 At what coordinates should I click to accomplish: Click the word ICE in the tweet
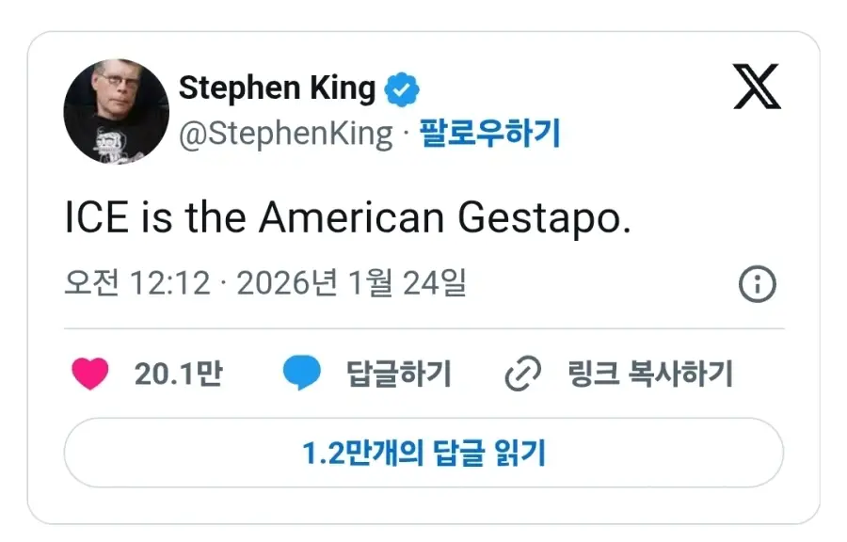point(97,218)
